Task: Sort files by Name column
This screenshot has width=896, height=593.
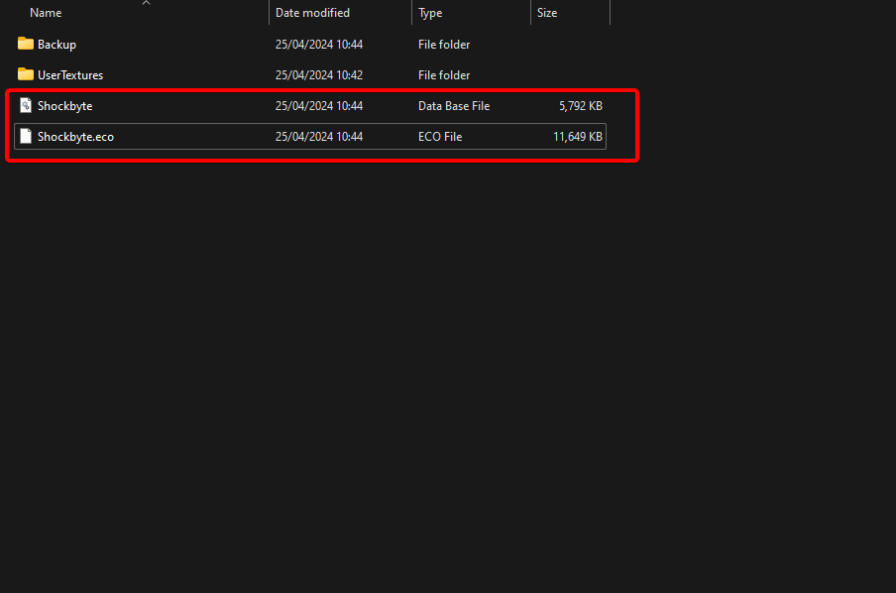Action: [x=46, y=13]
